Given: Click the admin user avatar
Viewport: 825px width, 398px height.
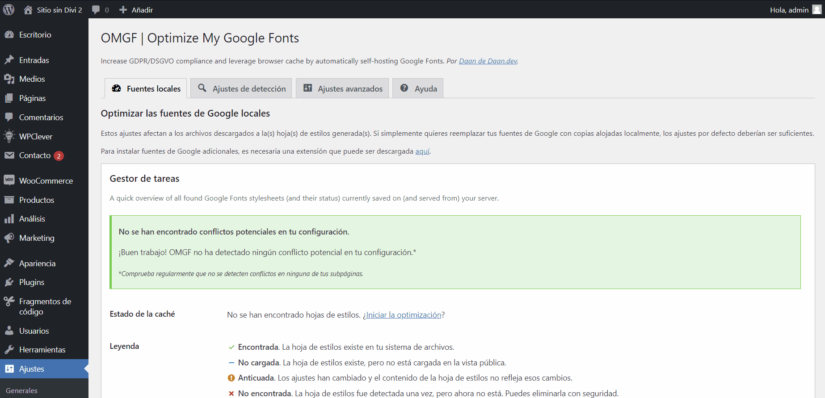Looking at the screenshot, I should pos(817,10).
